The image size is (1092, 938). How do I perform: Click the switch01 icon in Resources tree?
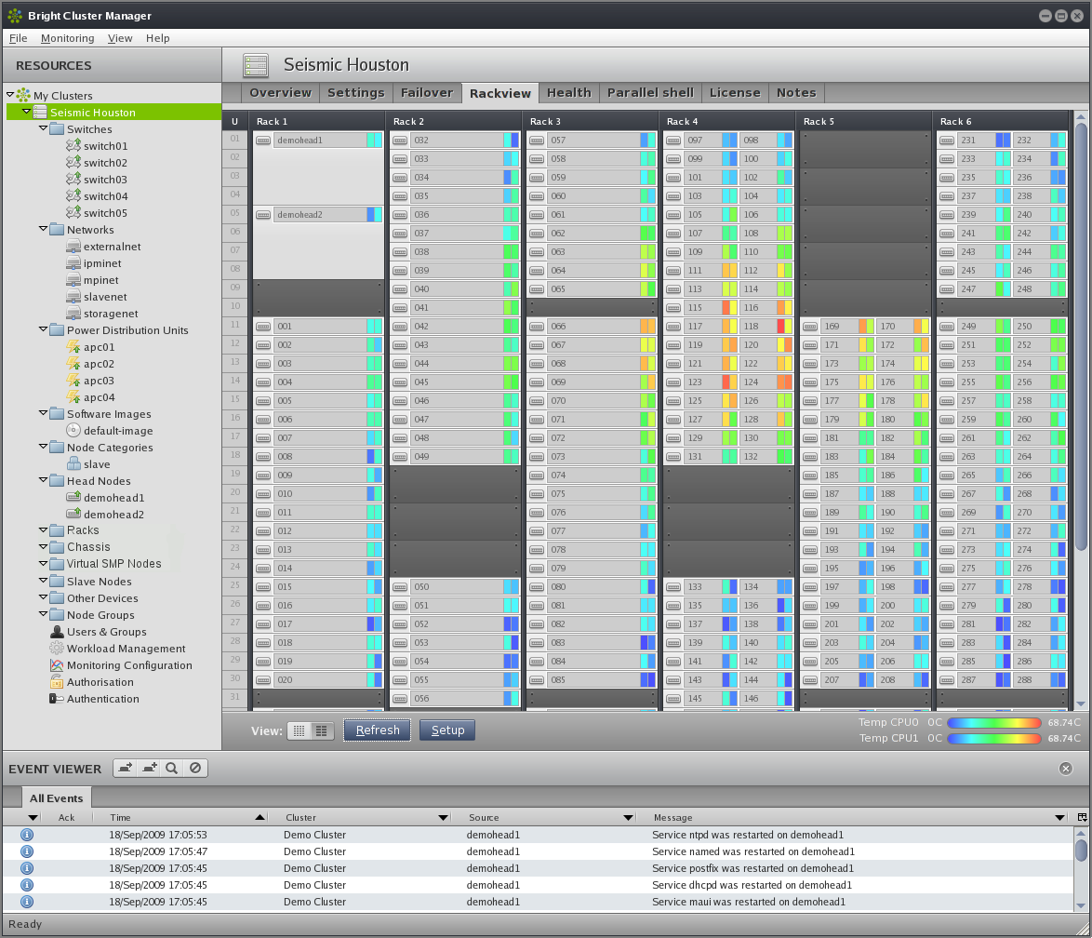coord(73,146)
